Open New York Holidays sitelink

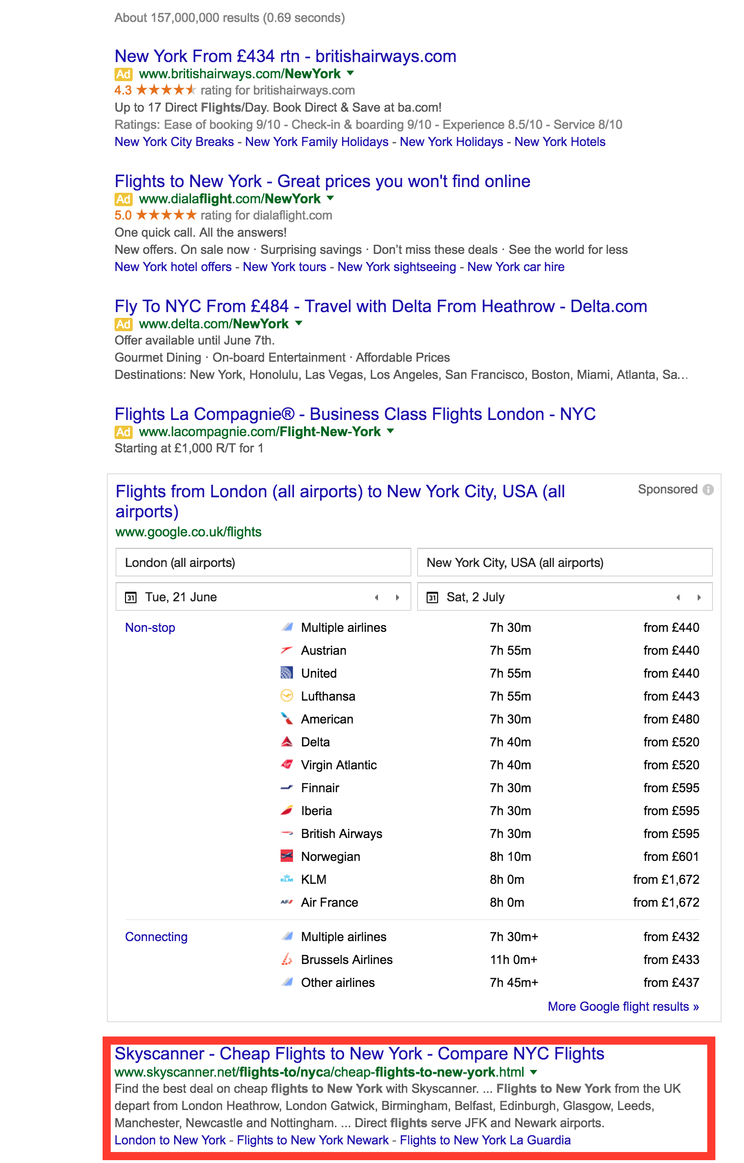pyautogui.click(x=452, y=142)
